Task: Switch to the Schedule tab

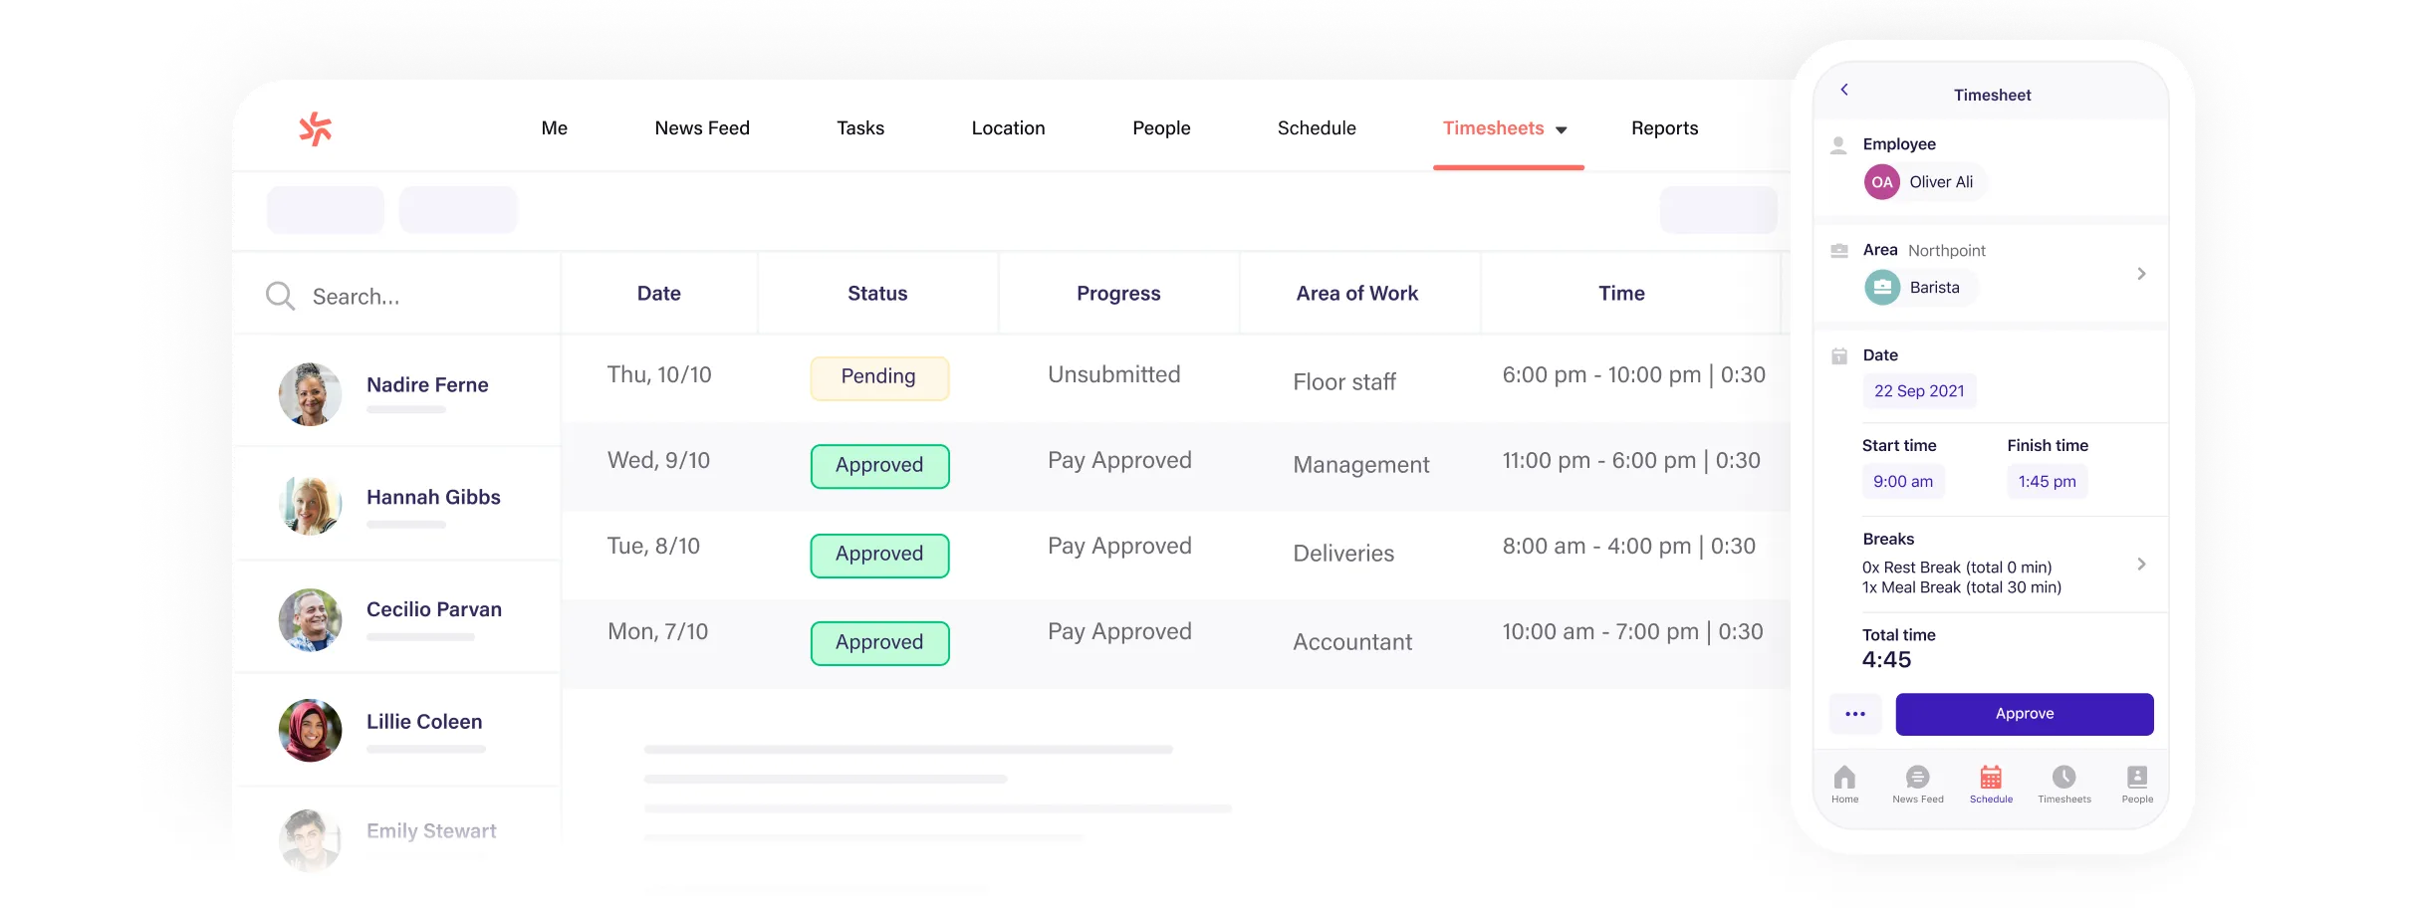Action: tap(1317, 128)
